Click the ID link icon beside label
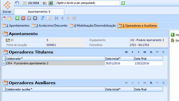Image resolution: width=179 pixels, height=101 pixels. (x=8, y=40)
